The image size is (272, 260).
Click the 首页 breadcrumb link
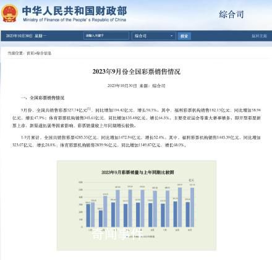(x=30, y=53)
